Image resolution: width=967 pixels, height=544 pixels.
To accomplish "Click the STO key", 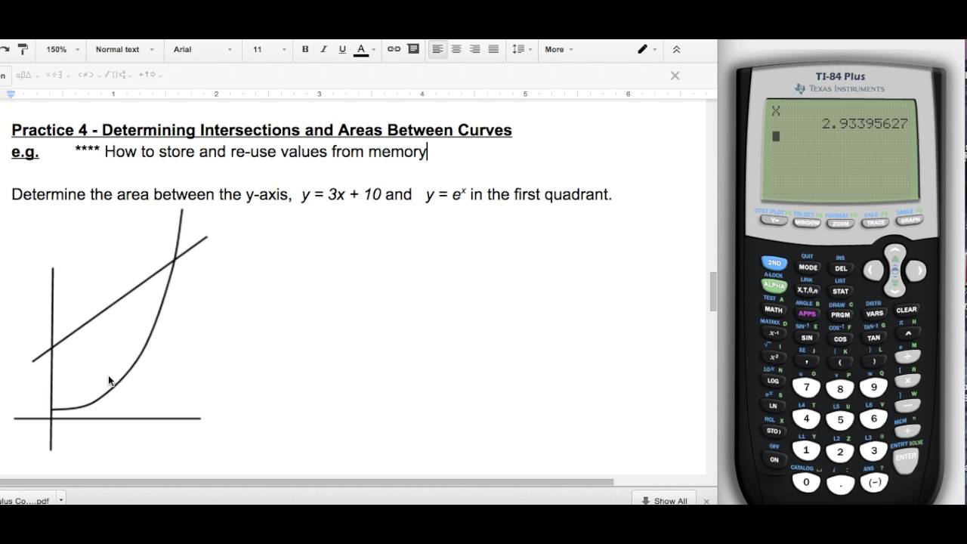I will (x=774, y=431).
